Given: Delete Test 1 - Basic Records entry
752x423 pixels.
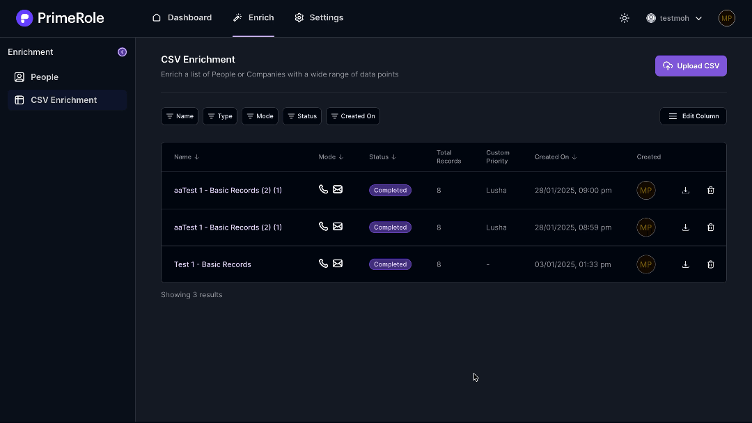Looking at the screenshot, I should (711, 264).
